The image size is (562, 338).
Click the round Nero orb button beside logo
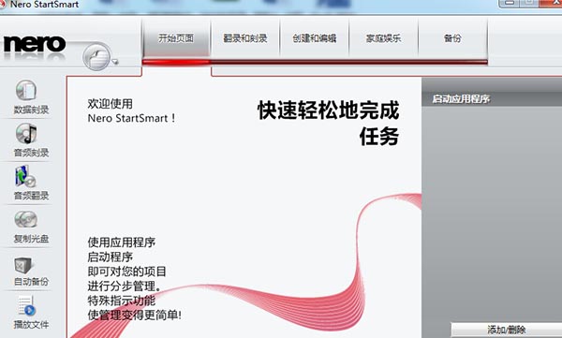(96, 56)
